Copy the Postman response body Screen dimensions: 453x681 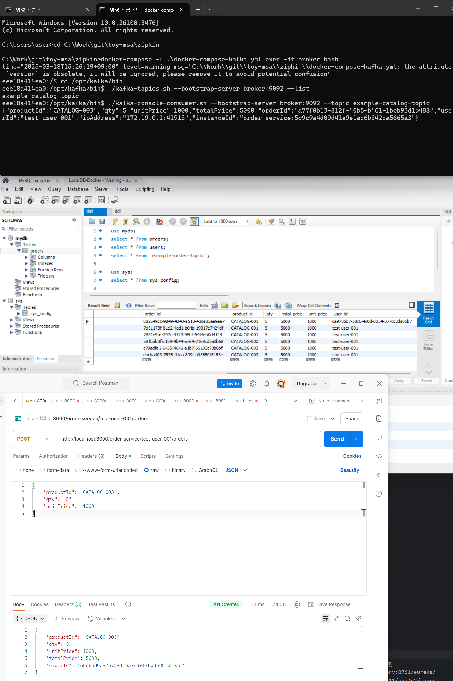(x=336, y=618)
